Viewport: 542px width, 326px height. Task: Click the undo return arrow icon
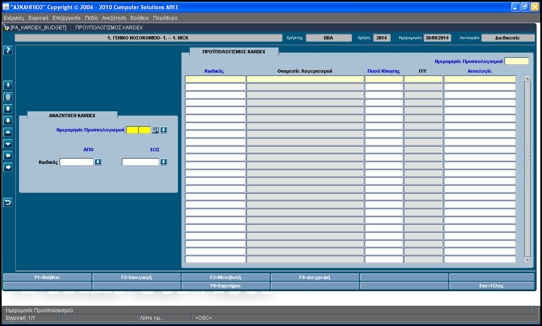point(8,202)
